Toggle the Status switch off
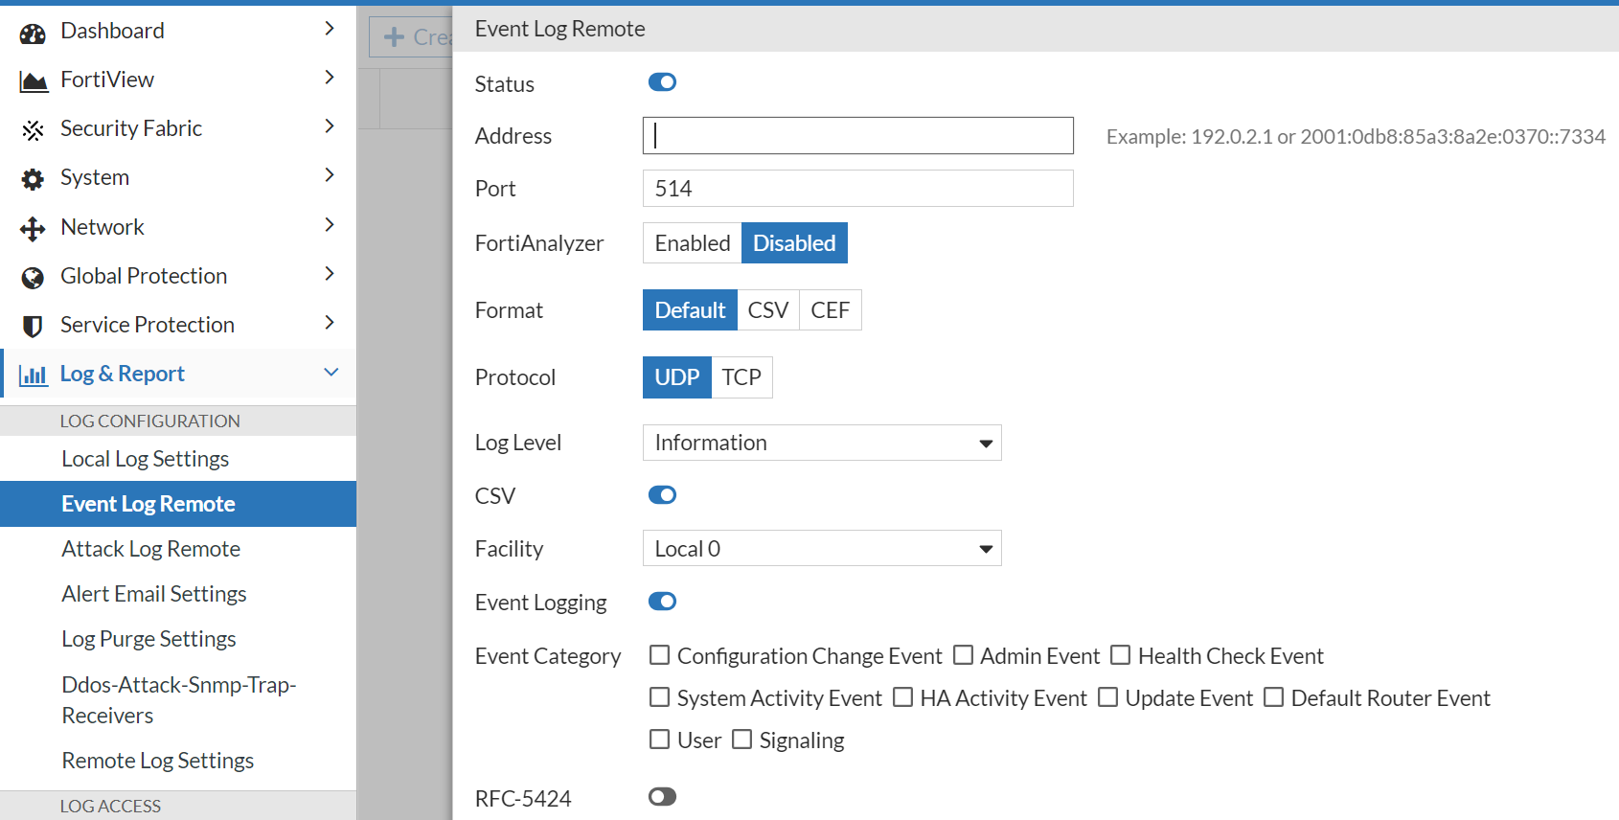This screenshot has width=1619, height=820. click(662, 82)
